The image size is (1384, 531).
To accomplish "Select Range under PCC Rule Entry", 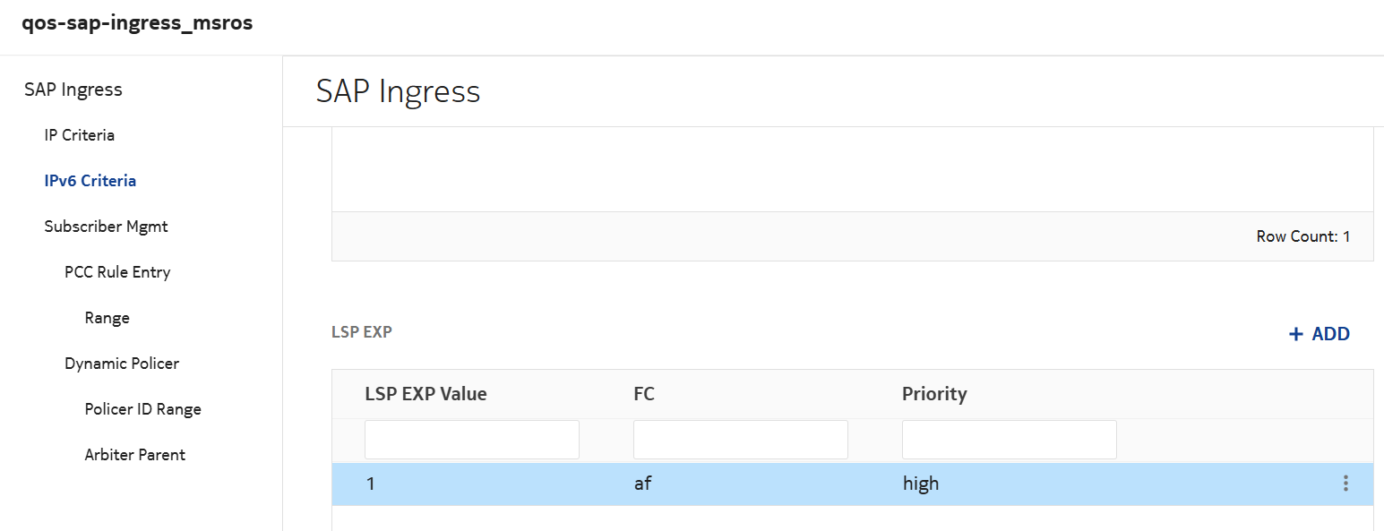I will pos(107,318).
